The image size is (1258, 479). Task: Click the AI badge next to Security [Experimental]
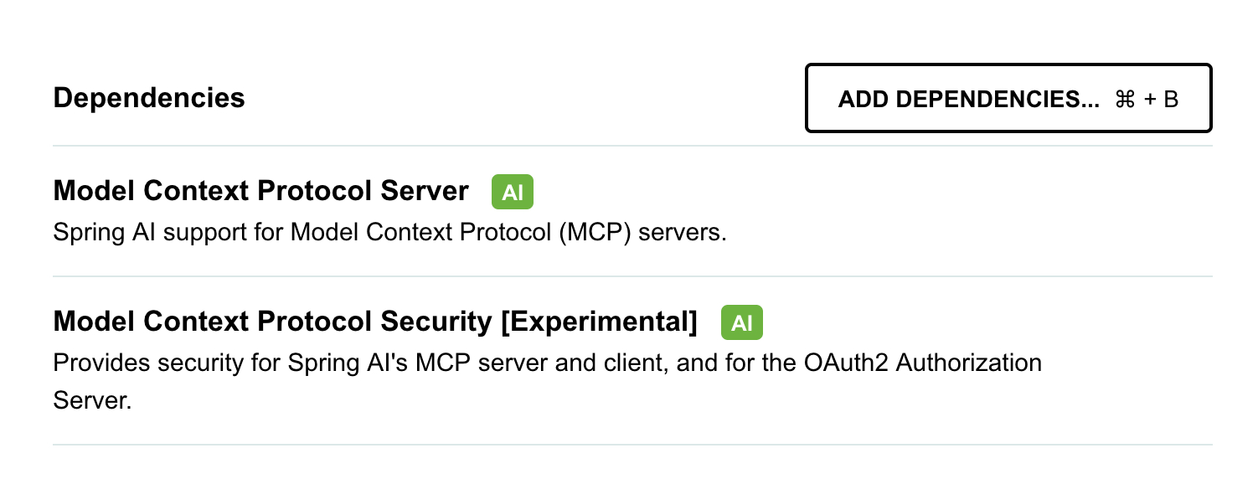point(742,323)
